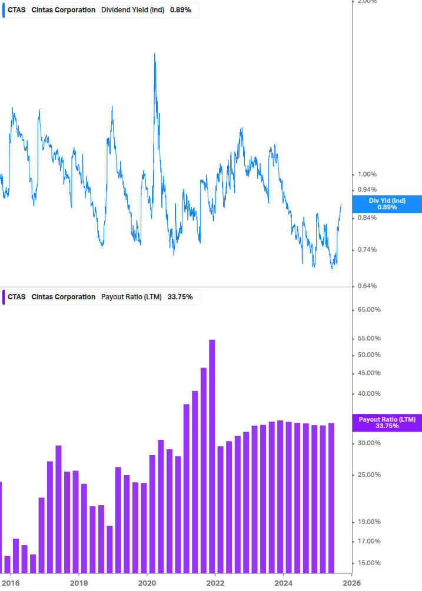This screenshot has height=591, width=422.
Task: Click the CTAS Dividend Yield (Ind) legend label
Action: (x=99, y=10)
